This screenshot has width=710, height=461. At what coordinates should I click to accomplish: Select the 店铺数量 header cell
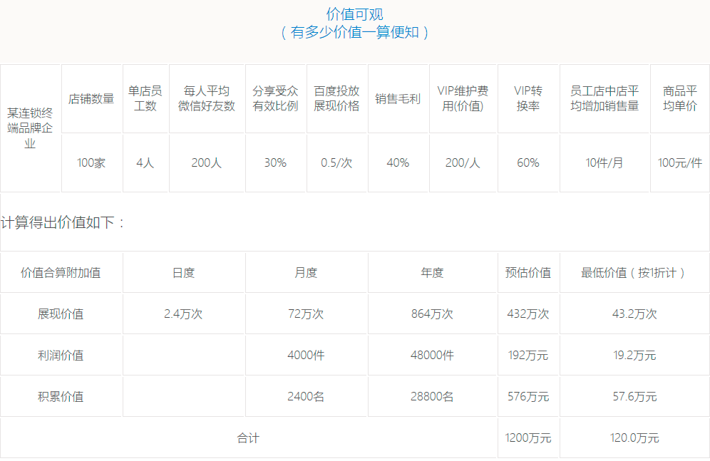91,98
